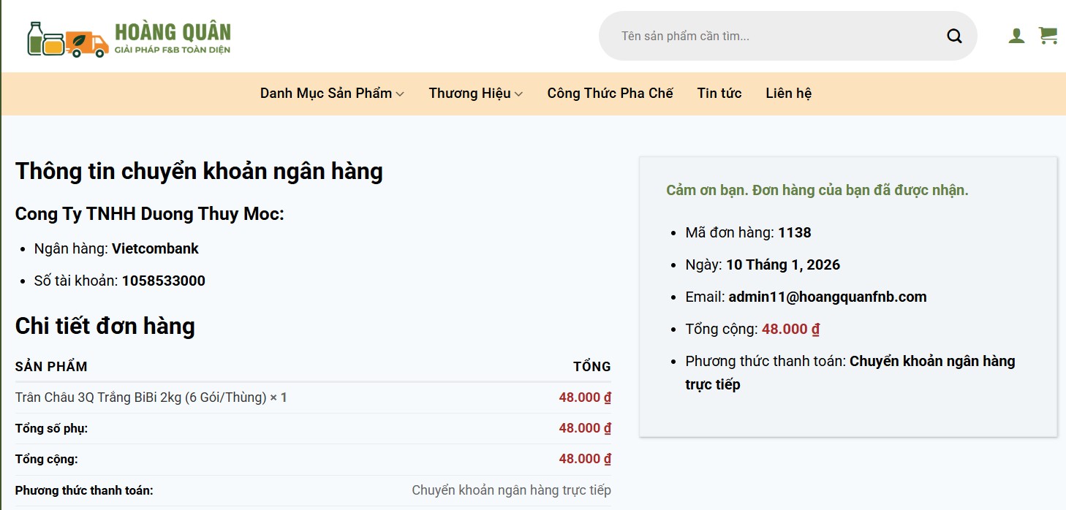
Task: Click the email admin11@hoangquanfnb.com
Action: tap(827, 297)
